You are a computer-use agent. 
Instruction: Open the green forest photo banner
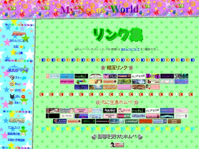click(124, 82)
